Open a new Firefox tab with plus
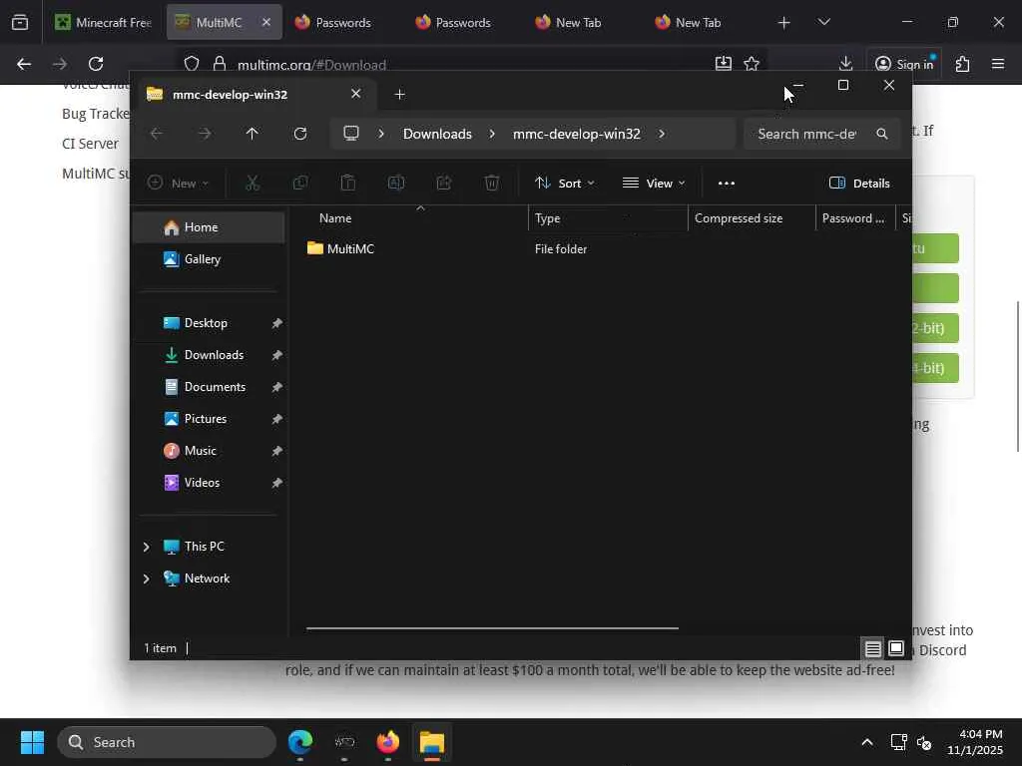1022x766 pixels. (783, 23)
